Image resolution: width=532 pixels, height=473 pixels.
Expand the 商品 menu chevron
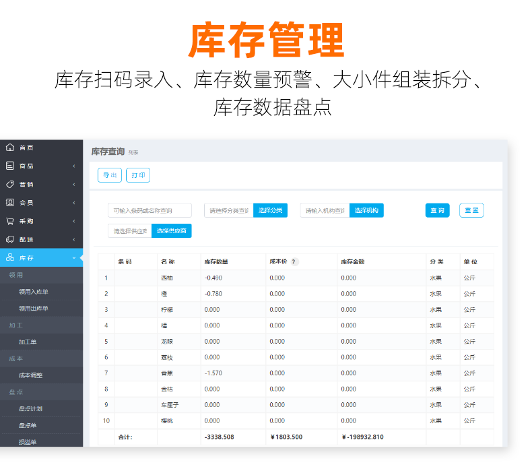pyautogui.click(x=74, y=166)
